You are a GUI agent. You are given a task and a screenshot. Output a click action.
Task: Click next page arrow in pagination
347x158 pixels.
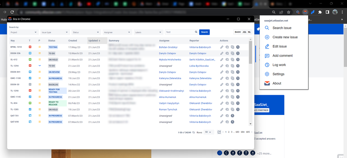[252, 132]
